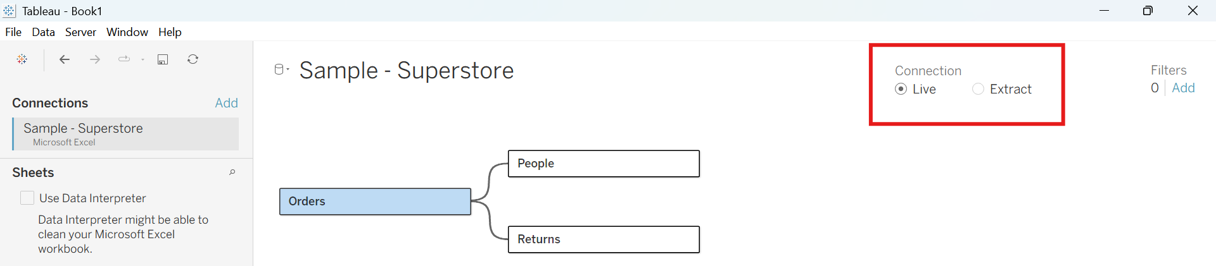Add a data source filter
The width and height of the screenshot is (1216, 266).
(1183, 88)
